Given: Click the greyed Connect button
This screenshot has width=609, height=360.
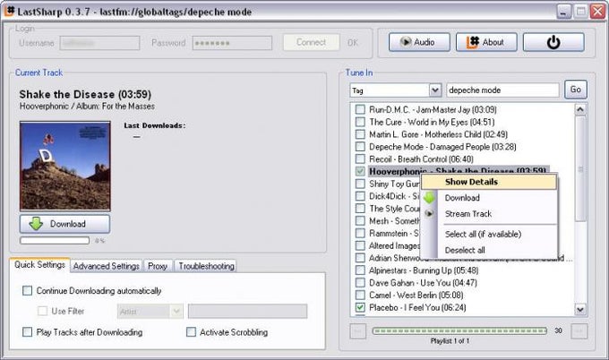Looking at the screenshot, I should [312, 42].
